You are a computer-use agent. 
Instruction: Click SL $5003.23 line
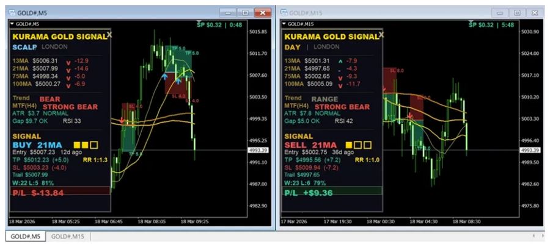(x=40, y=167)
